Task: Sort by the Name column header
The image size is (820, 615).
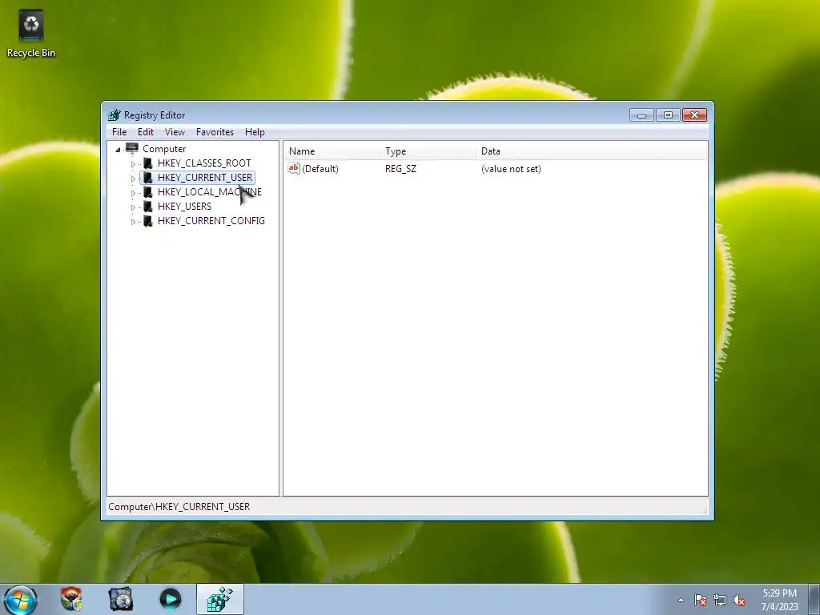Action: point(332,151)
